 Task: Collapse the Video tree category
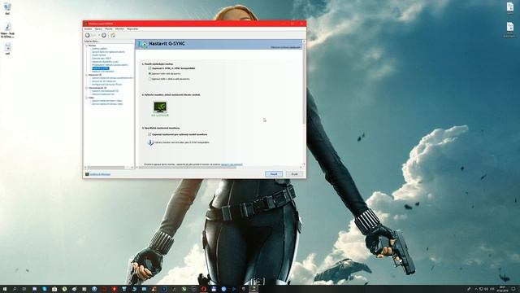tap(87, 98)
